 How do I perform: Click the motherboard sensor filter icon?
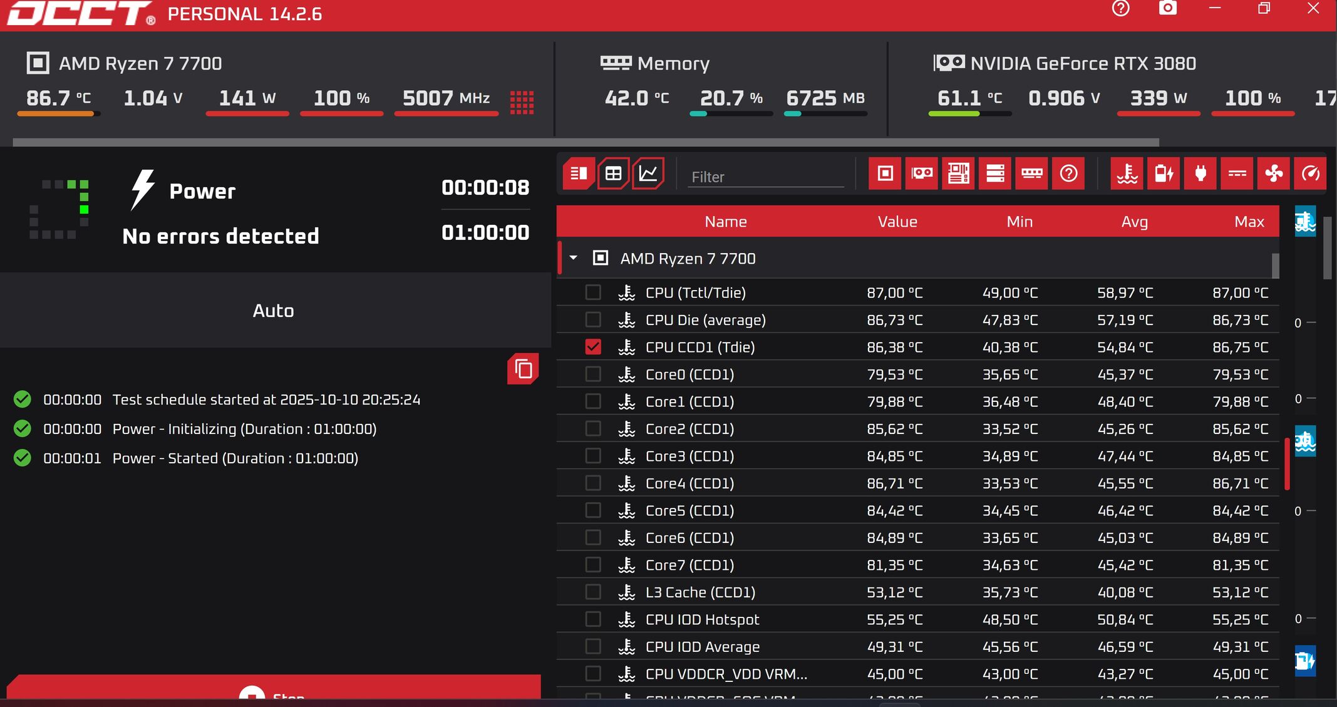pos(958,173)
